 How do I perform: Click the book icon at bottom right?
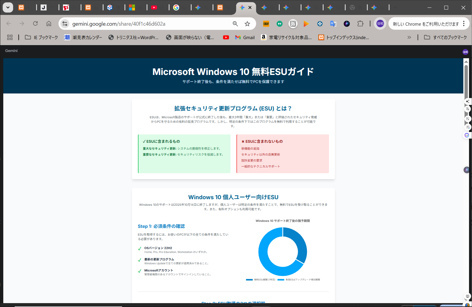tap(467, 296)
